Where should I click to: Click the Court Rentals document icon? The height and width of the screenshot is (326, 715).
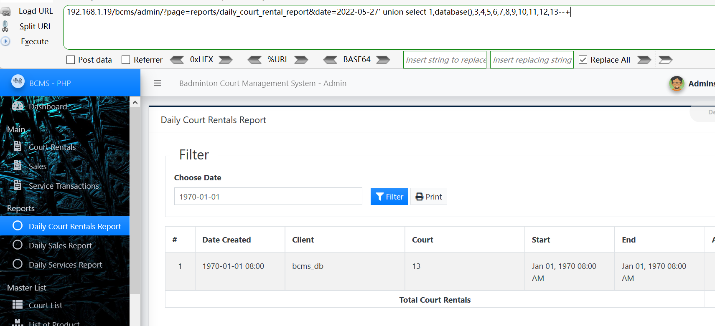point(18,146)
